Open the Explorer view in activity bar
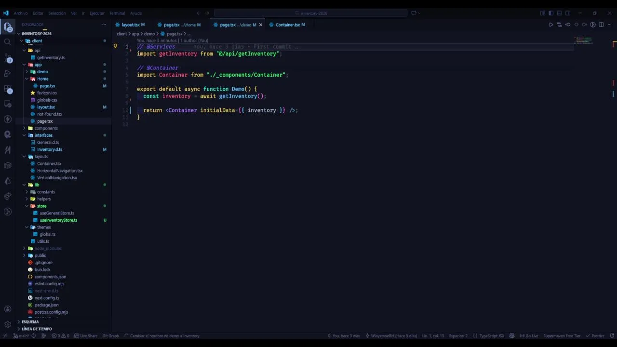This screenshot has width=617, height=347. point(8,27)
